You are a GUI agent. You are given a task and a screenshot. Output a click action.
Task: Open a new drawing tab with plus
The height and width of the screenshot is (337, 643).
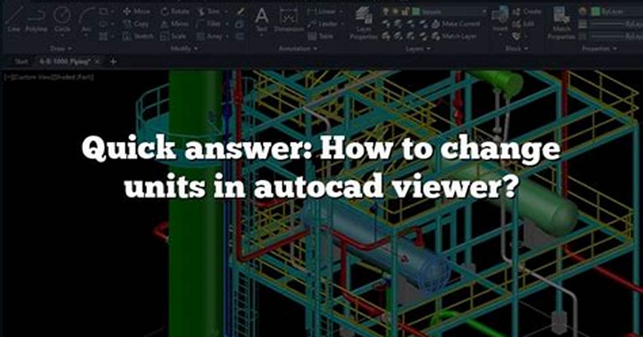click(113, 62)
